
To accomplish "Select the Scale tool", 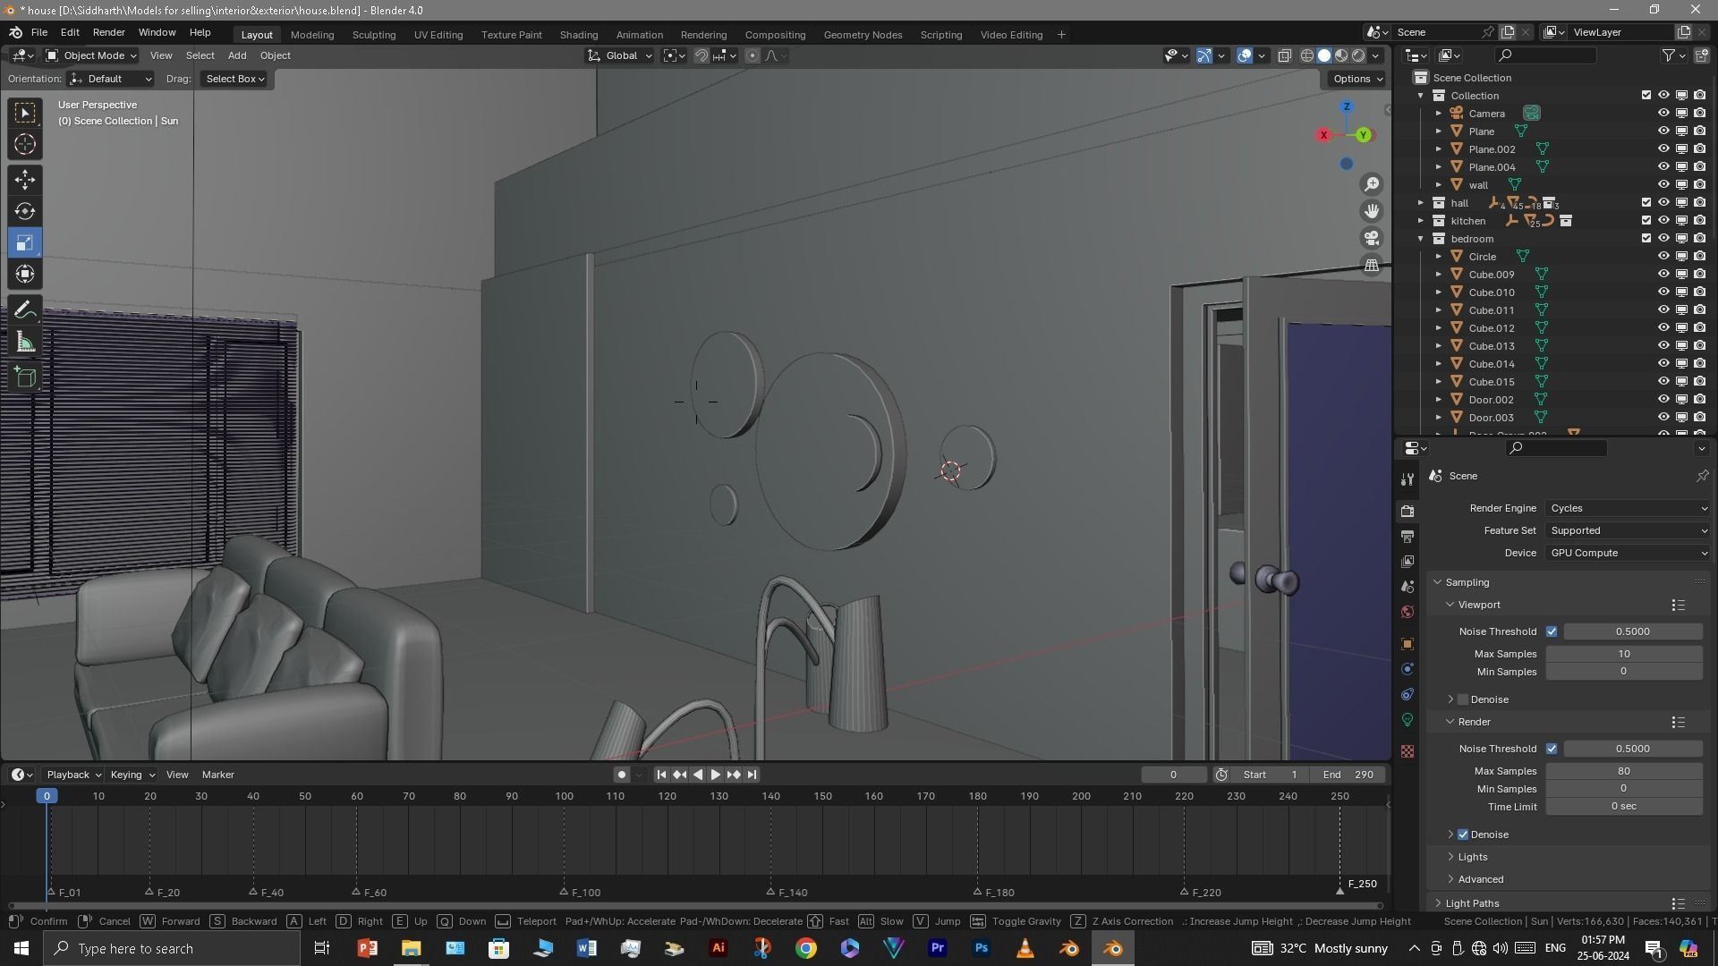I will pyautogui.click(x=25, y=242).
